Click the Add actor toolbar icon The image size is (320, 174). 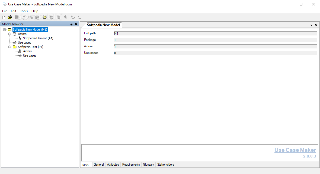[59, 18]
